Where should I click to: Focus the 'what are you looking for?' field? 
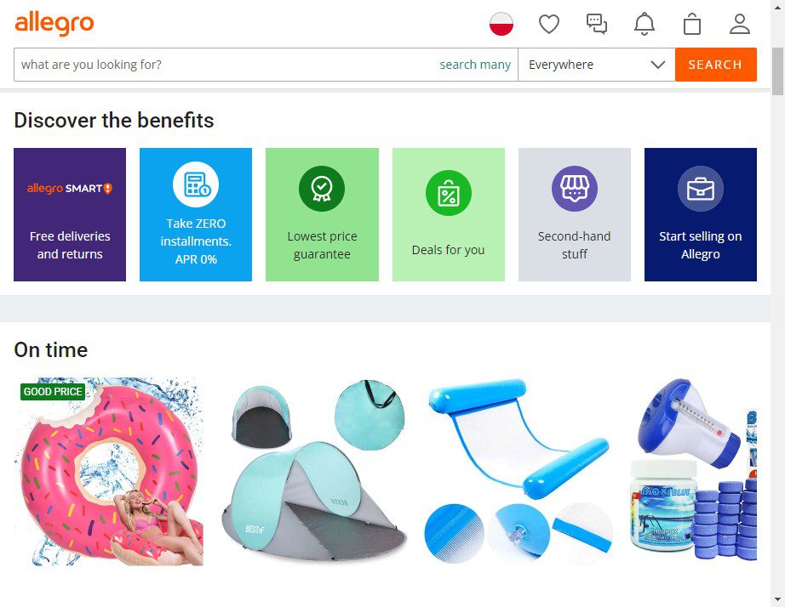point(227,65)
